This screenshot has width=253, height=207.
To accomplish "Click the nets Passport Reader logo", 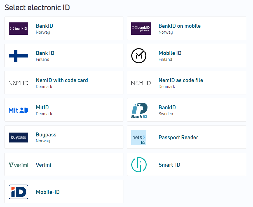I will [139, 138].
